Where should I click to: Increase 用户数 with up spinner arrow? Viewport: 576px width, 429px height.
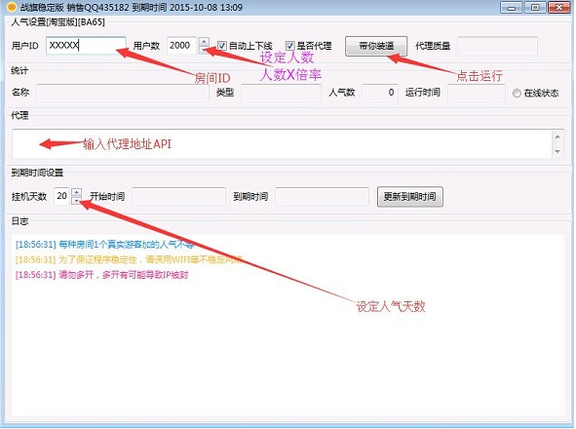[205, 42]
